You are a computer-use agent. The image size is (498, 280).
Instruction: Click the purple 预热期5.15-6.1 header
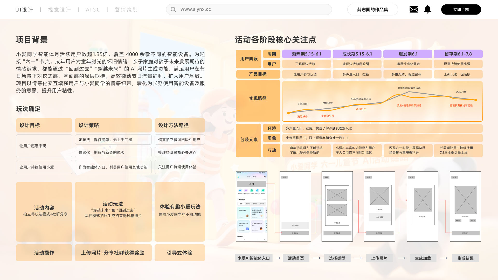[306, 54]
